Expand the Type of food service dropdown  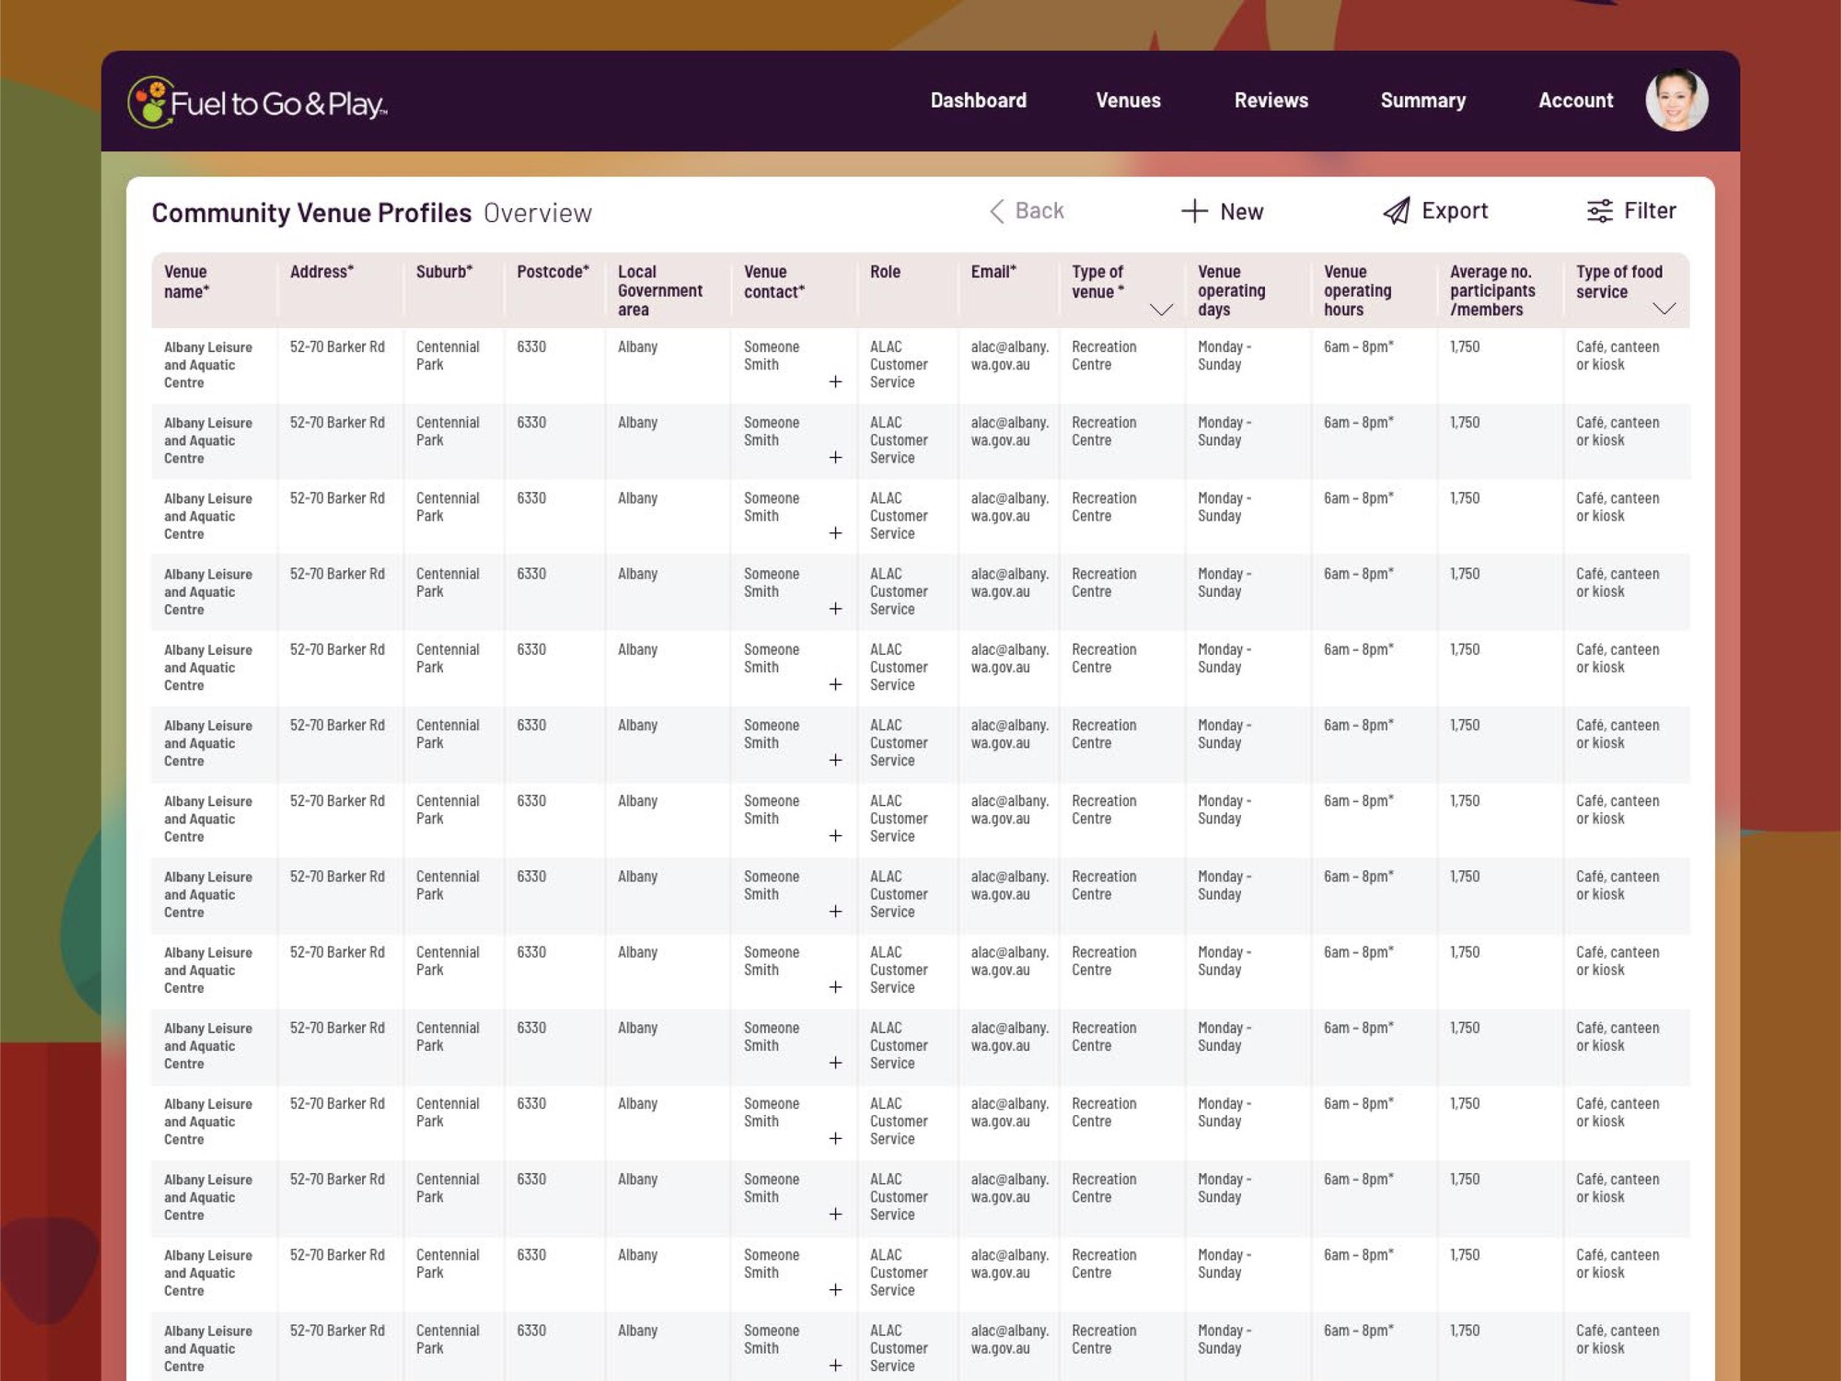click(x=1664, y=309)
